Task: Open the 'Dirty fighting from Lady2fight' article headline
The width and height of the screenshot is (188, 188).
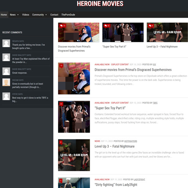Action: pos(116,185)
